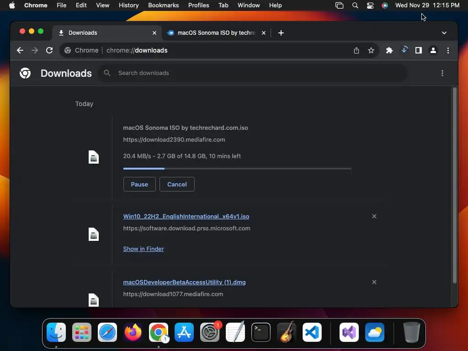Open the Downloads page more actions menu
The width and height of the screenshot is (468, 351).
pyautogui.click(x=442, y=73)
